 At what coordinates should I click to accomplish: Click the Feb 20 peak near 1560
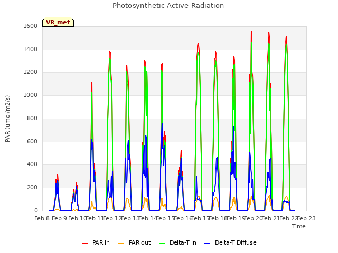coord(251,32)
